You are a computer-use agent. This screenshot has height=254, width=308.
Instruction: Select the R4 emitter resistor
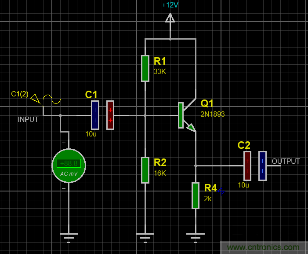click(196, 195)
